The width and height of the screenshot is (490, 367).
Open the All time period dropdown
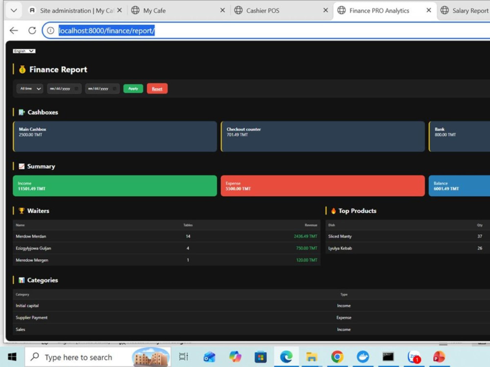(30, 89)
